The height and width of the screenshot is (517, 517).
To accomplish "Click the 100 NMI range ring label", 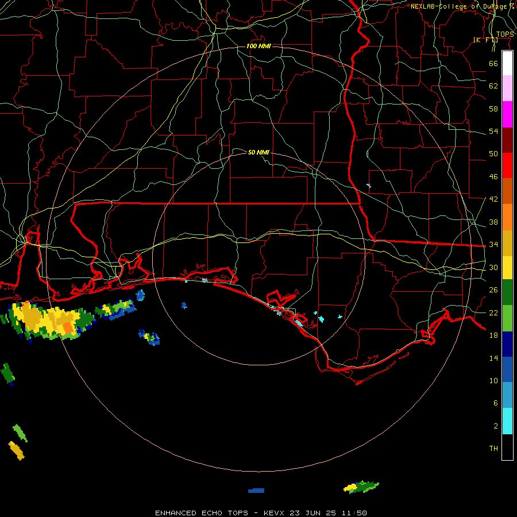I will click(x=258, y=46).
